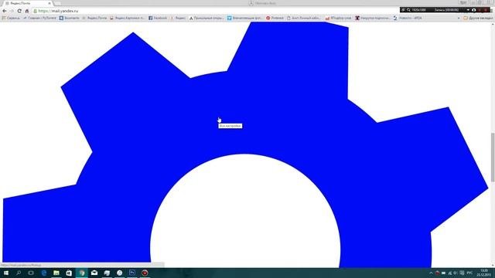Open the Pinterest bookmark
The width and height of the screenshot is (495, 278).
pos(275,19)
